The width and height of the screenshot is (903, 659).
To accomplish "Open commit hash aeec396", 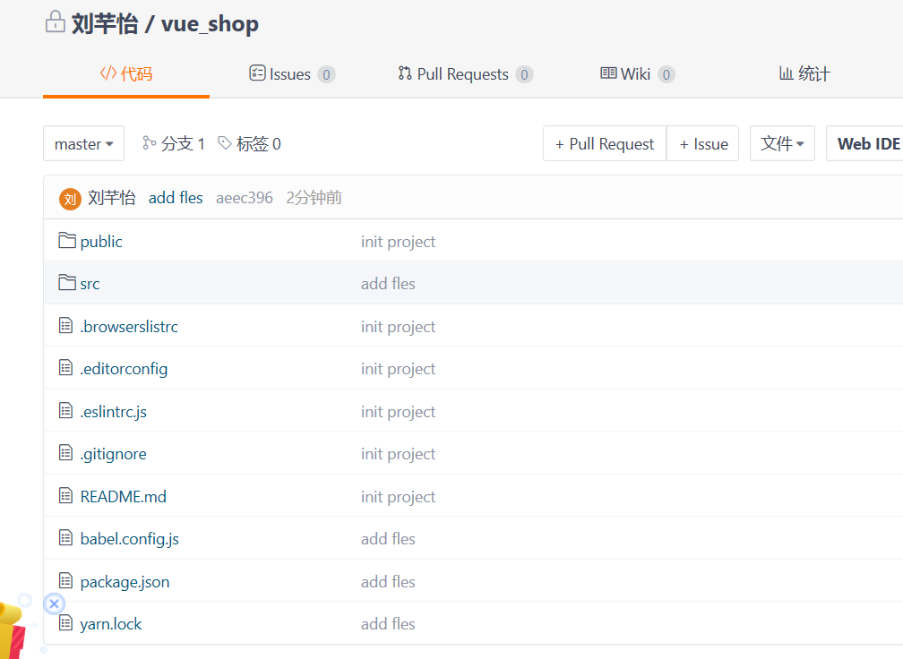I will (245, 197).
